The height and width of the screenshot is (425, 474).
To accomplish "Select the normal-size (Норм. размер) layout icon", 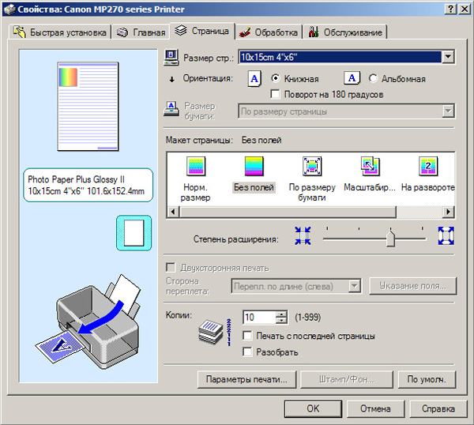I will tap(196, 166).
